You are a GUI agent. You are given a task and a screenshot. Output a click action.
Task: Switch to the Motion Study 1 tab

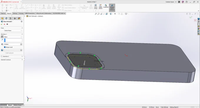[x=18, y=105]
